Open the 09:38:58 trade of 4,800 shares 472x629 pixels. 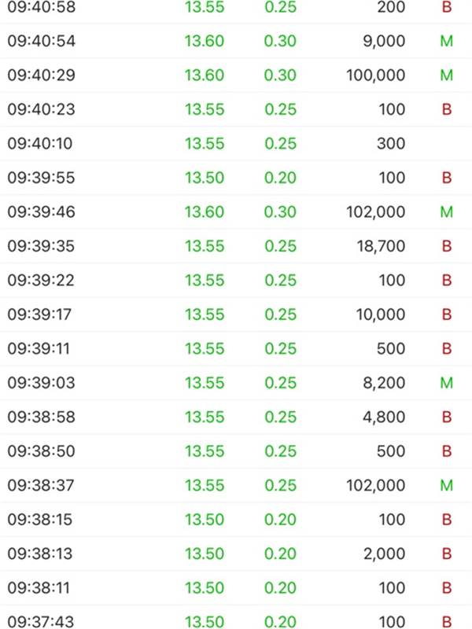click(x=236, y=417)
